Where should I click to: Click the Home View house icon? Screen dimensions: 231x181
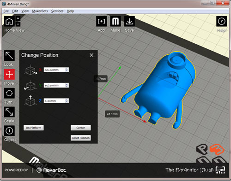[x=9, y=21]
